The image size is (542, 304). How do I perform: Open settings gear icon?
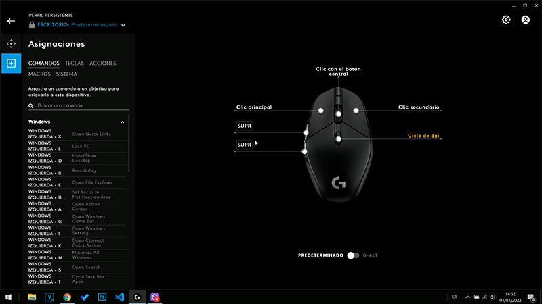(x=506, y=20)
